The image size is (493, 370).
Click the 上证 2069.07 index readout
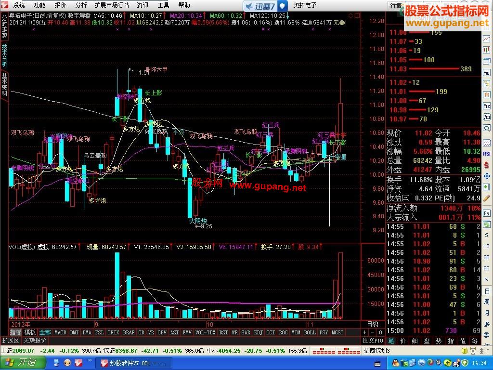click(17, 351)
